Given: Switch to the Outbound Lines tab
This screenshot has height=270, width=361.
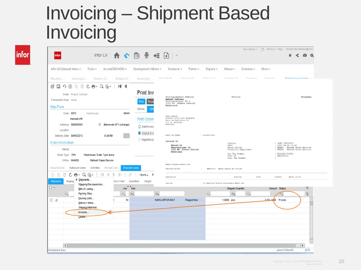Looking at the screenshot, I should click(x=77, y=168).
